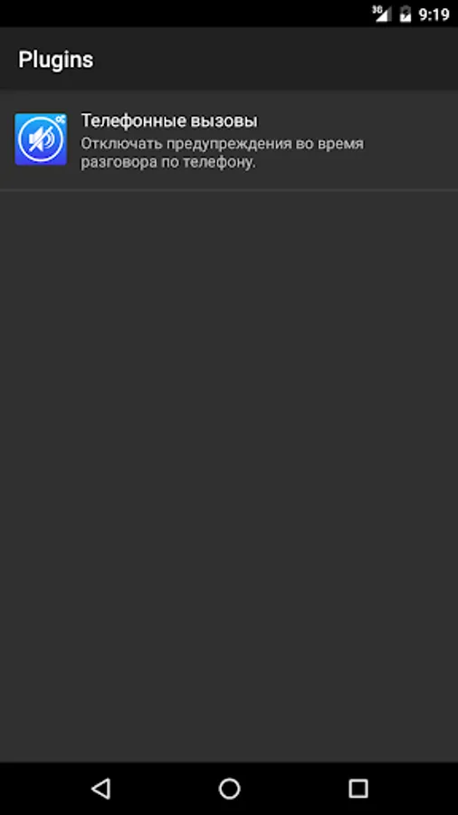Click the blank action bar area beside Plugins
The width and height of the screenshot is (458, 815).
point(275,59)
